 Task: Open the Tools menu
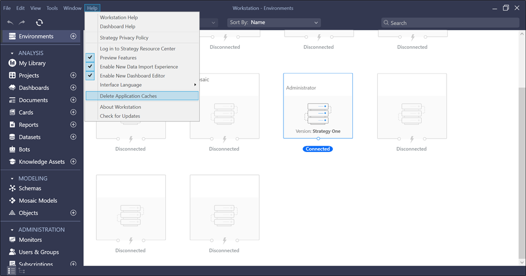pyautogui.click(x=52, y=8)
